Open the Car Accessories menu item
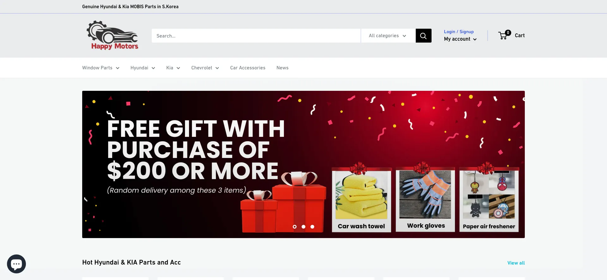The width and height of the screenshot is (607, 280). click(248, 68)
